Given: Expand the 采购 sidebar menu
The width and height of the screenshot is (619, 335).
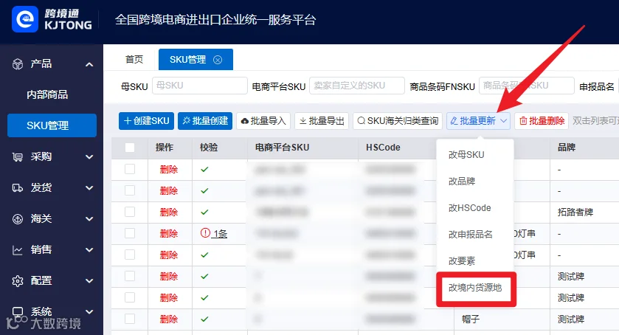Looking at the screenshot, I should point(89,157).
